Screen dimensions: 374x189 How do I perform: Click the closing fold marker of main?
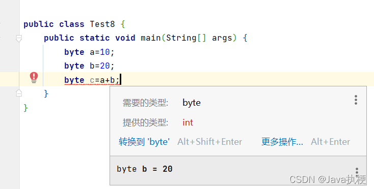19,93
